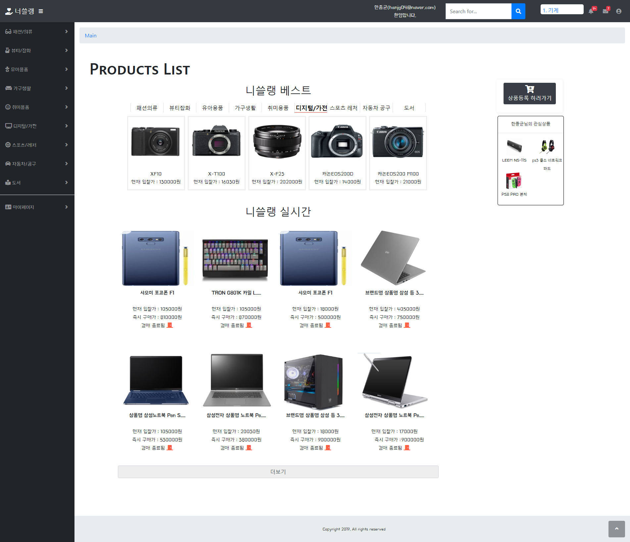Expand the 도서 sidebar chevron
This screenshot has width=630, height=542.
point(66,182)
